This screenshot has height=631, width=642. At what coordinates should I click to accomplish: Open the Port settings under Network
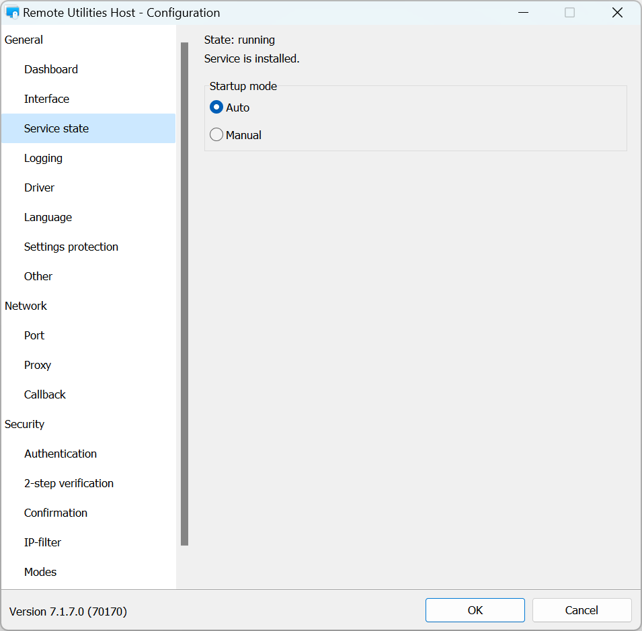pyautogui.click(x=34, y=335)
